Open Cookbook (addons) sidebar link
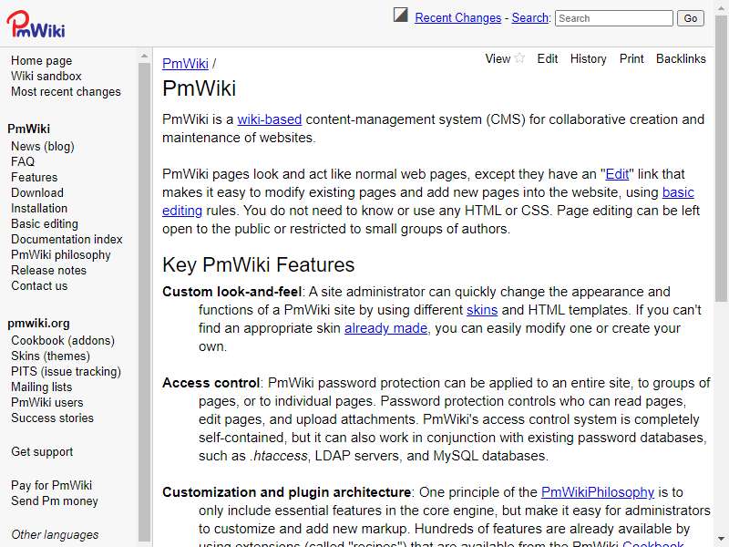729x547 pixels. 62,340
